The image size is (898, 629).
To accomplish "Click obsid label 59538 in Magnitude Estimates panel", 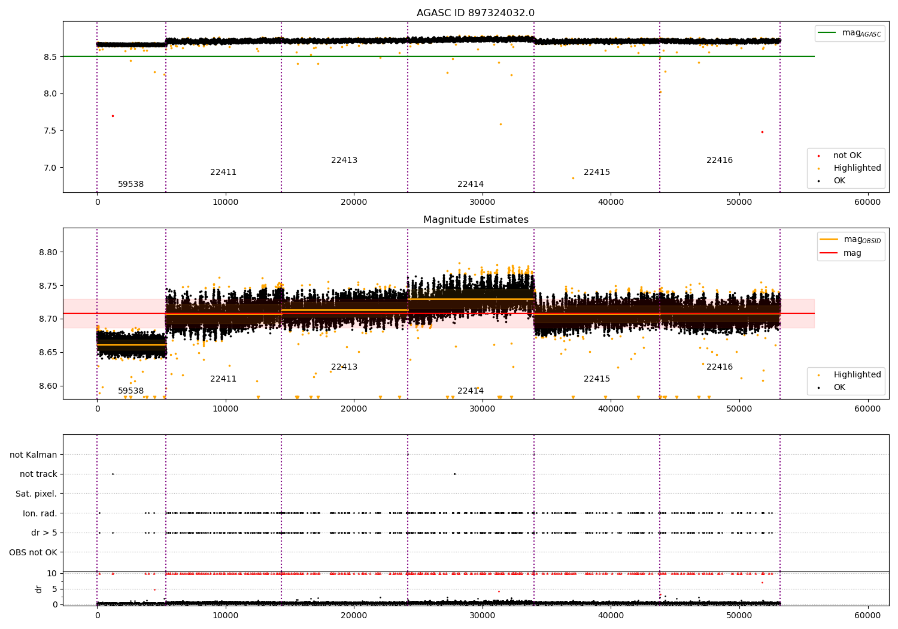I will (x=131, y=391).
